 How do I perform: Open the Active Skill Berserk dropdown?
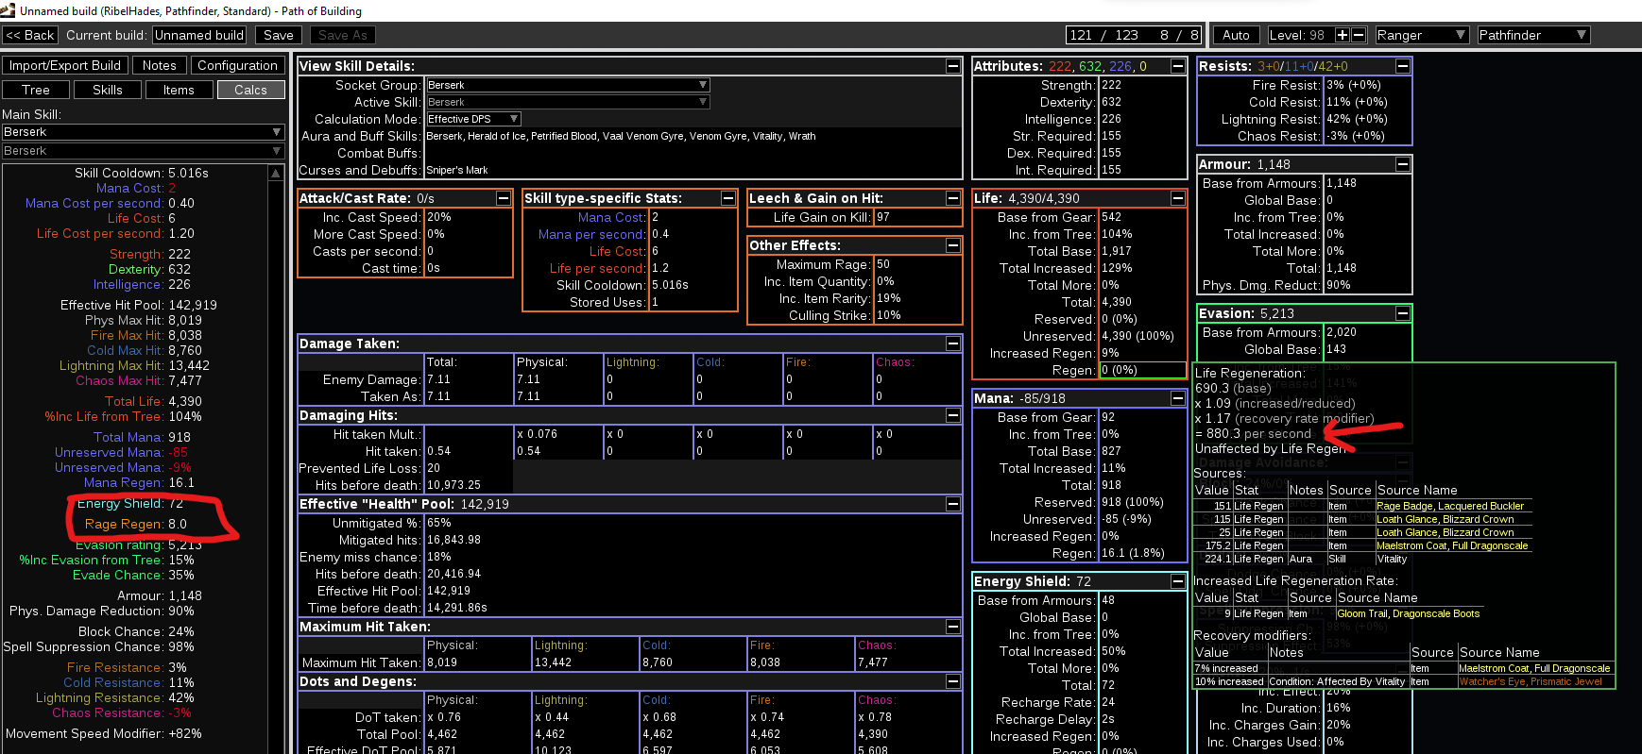coord(568,102)
